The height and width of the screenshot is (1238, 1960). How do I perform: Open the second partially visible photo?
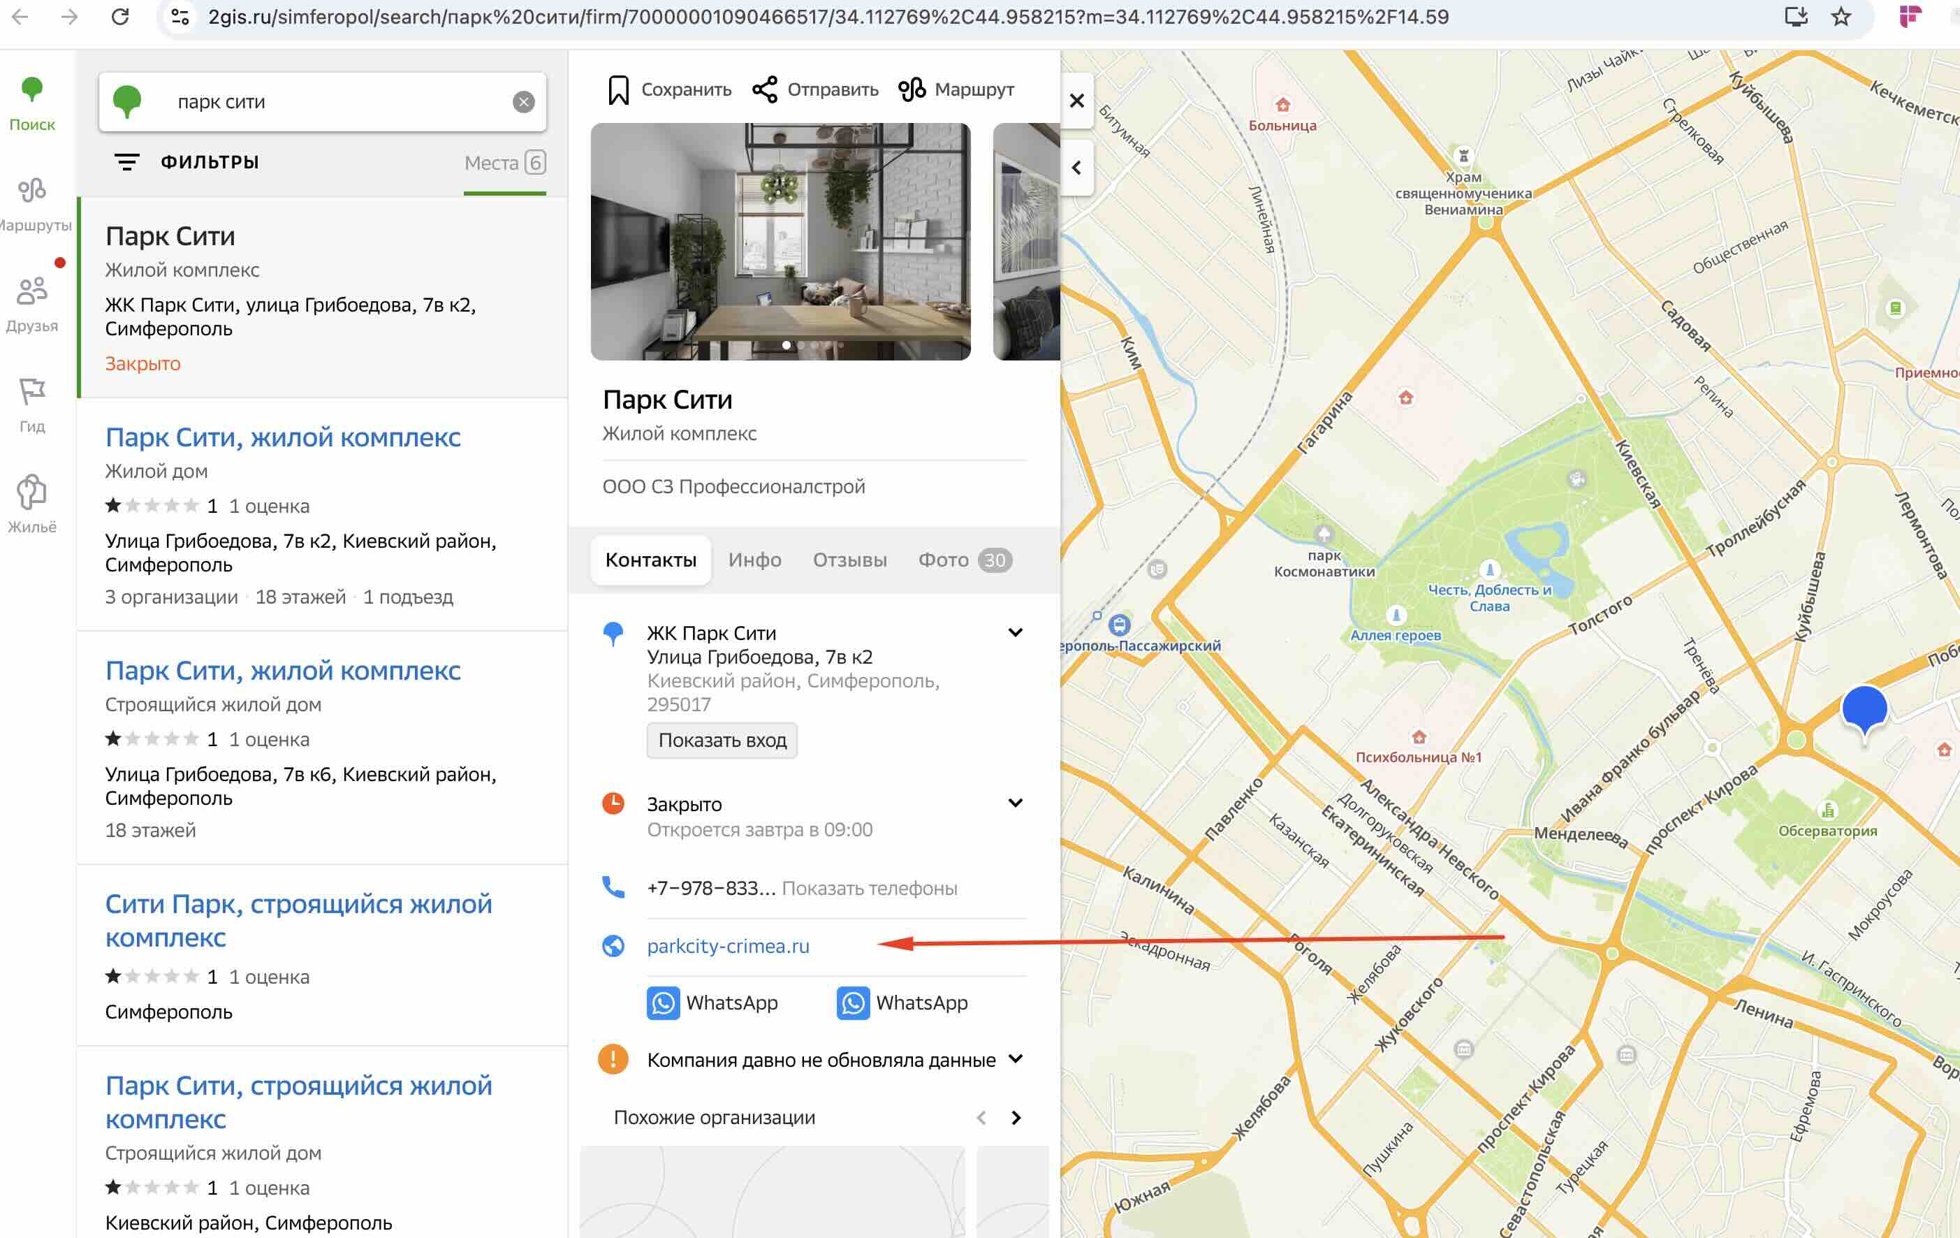pyautogui.click(x=1026, y=242)
